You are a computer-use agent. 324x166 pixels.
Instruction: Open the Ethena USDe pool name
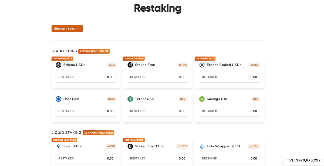point(75,65)
